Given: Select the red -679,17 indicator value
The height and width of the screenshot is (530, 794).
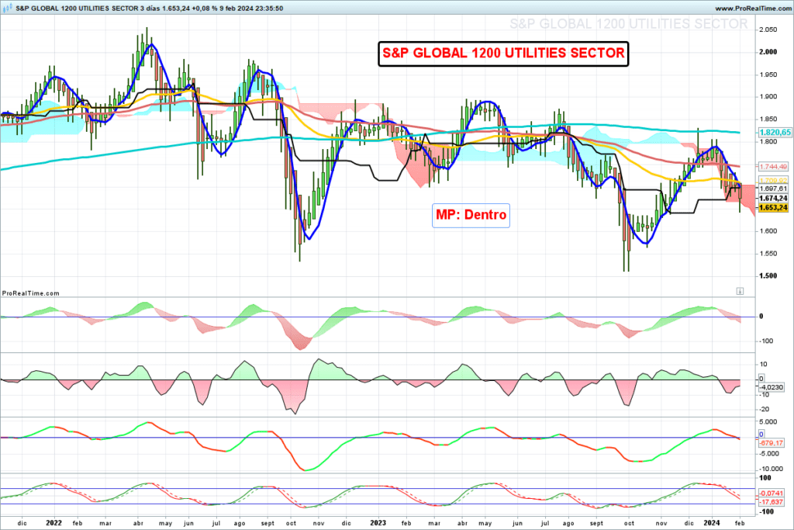Looking at the screenshot, I should tap(771, 443).
